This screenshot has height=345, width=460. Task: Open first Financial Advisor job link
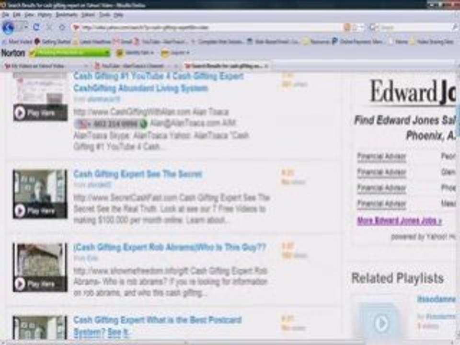pyautogui.click(x=381, y=156)
